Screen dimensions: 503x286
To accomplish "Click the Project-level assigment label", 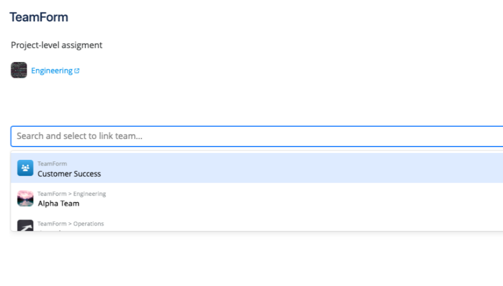I will pyautogui.click(x=57, y=45).
